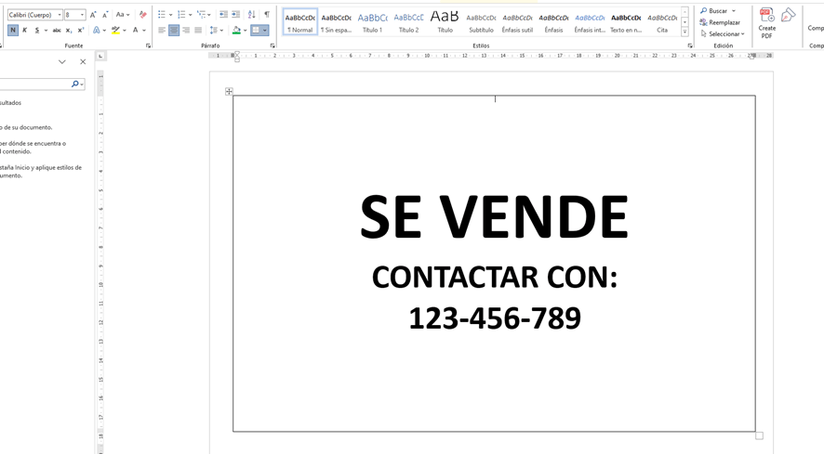Clear all formatting with the eraser icon
Image resolution: width=824 pixels, height=454 pixels.
(x=143, y=15)
